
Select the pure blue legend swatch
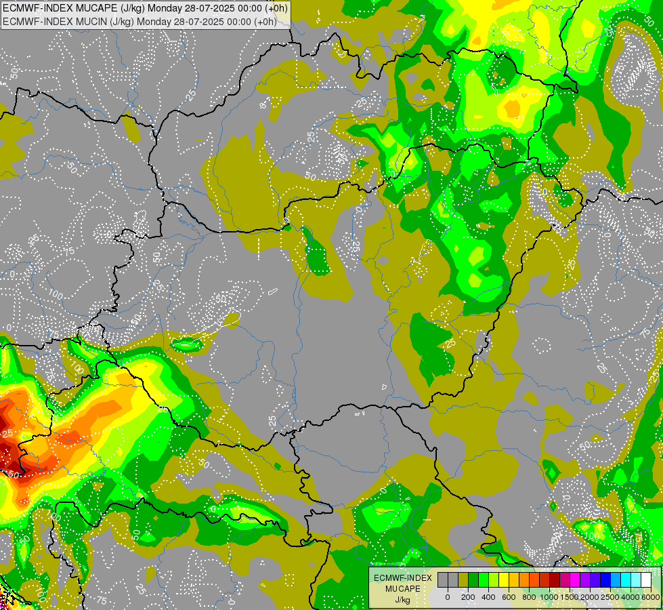click(x=605, y=580)
